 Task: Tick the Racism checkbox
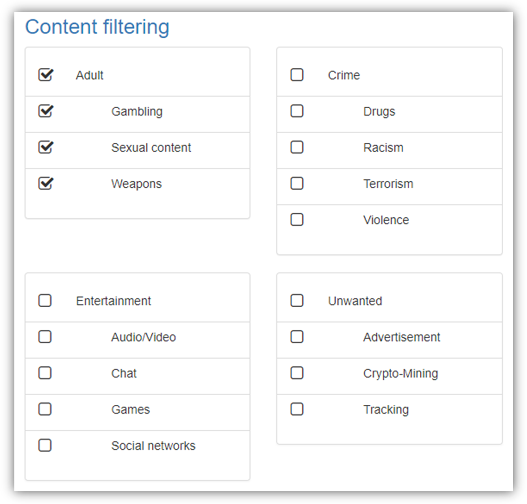click(297, 147)
